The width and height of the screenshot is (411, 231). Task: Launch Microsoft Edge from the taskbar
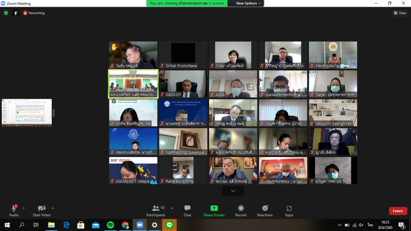pyautogui.click(x=66, y=225)
